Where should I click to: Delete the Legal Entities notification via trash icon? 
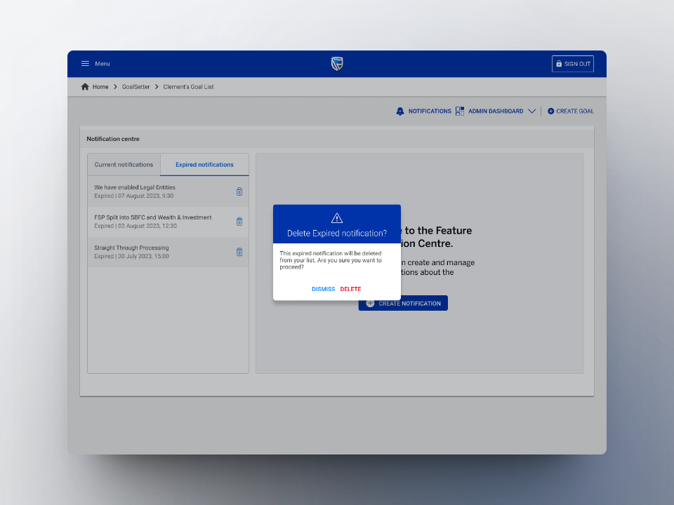pos(239,191)
